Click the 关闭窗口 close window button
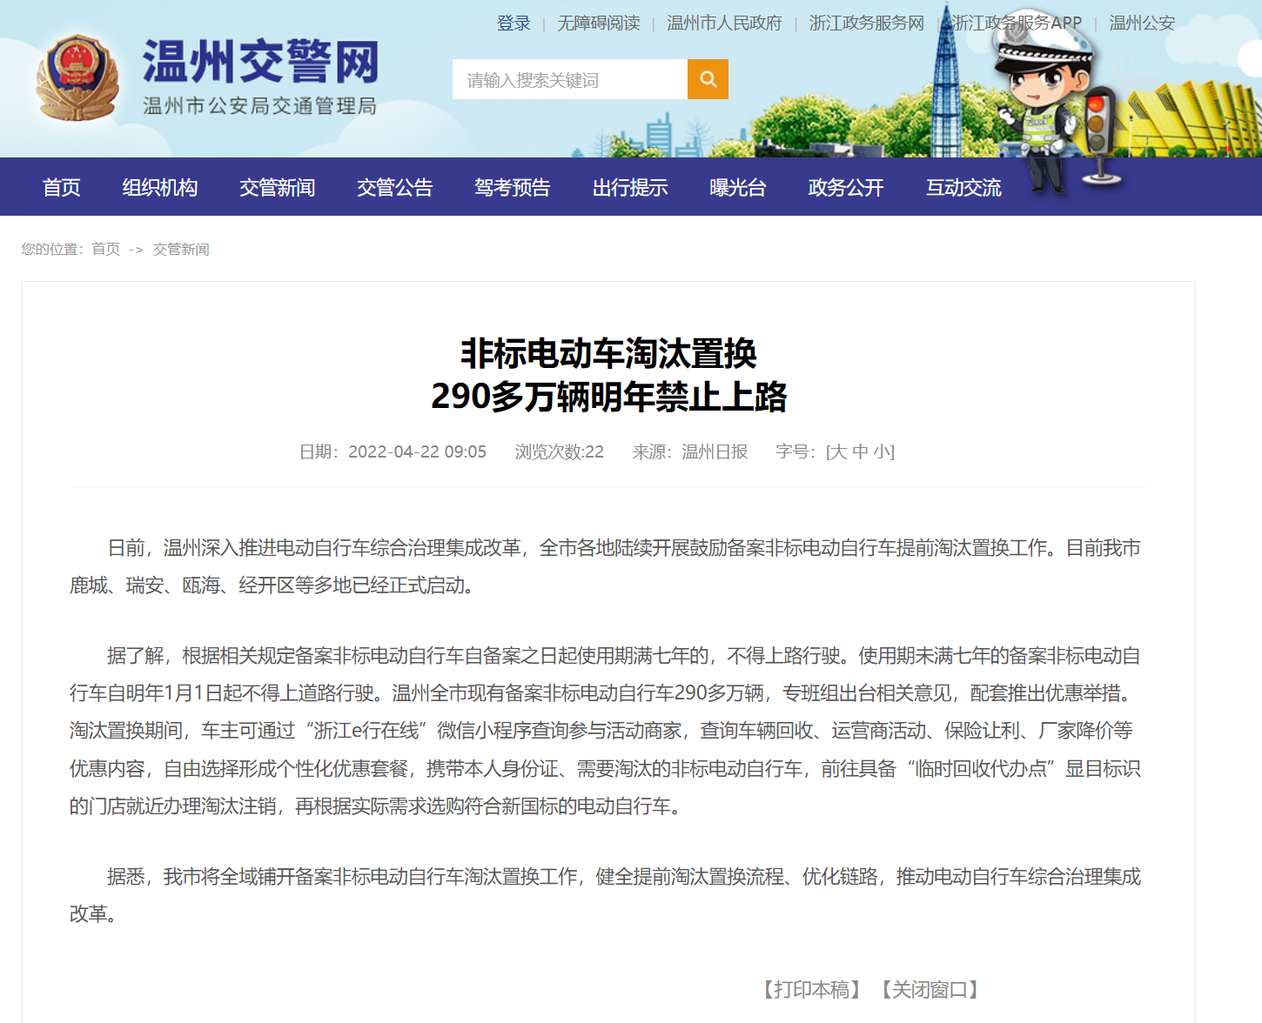The height and width of the screenshot is (1023, 1262). pos(930,990)
